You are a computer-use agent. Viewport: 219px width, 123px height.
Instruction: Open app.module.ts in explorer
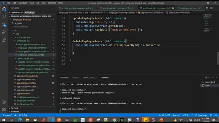(x=24, y=94)
